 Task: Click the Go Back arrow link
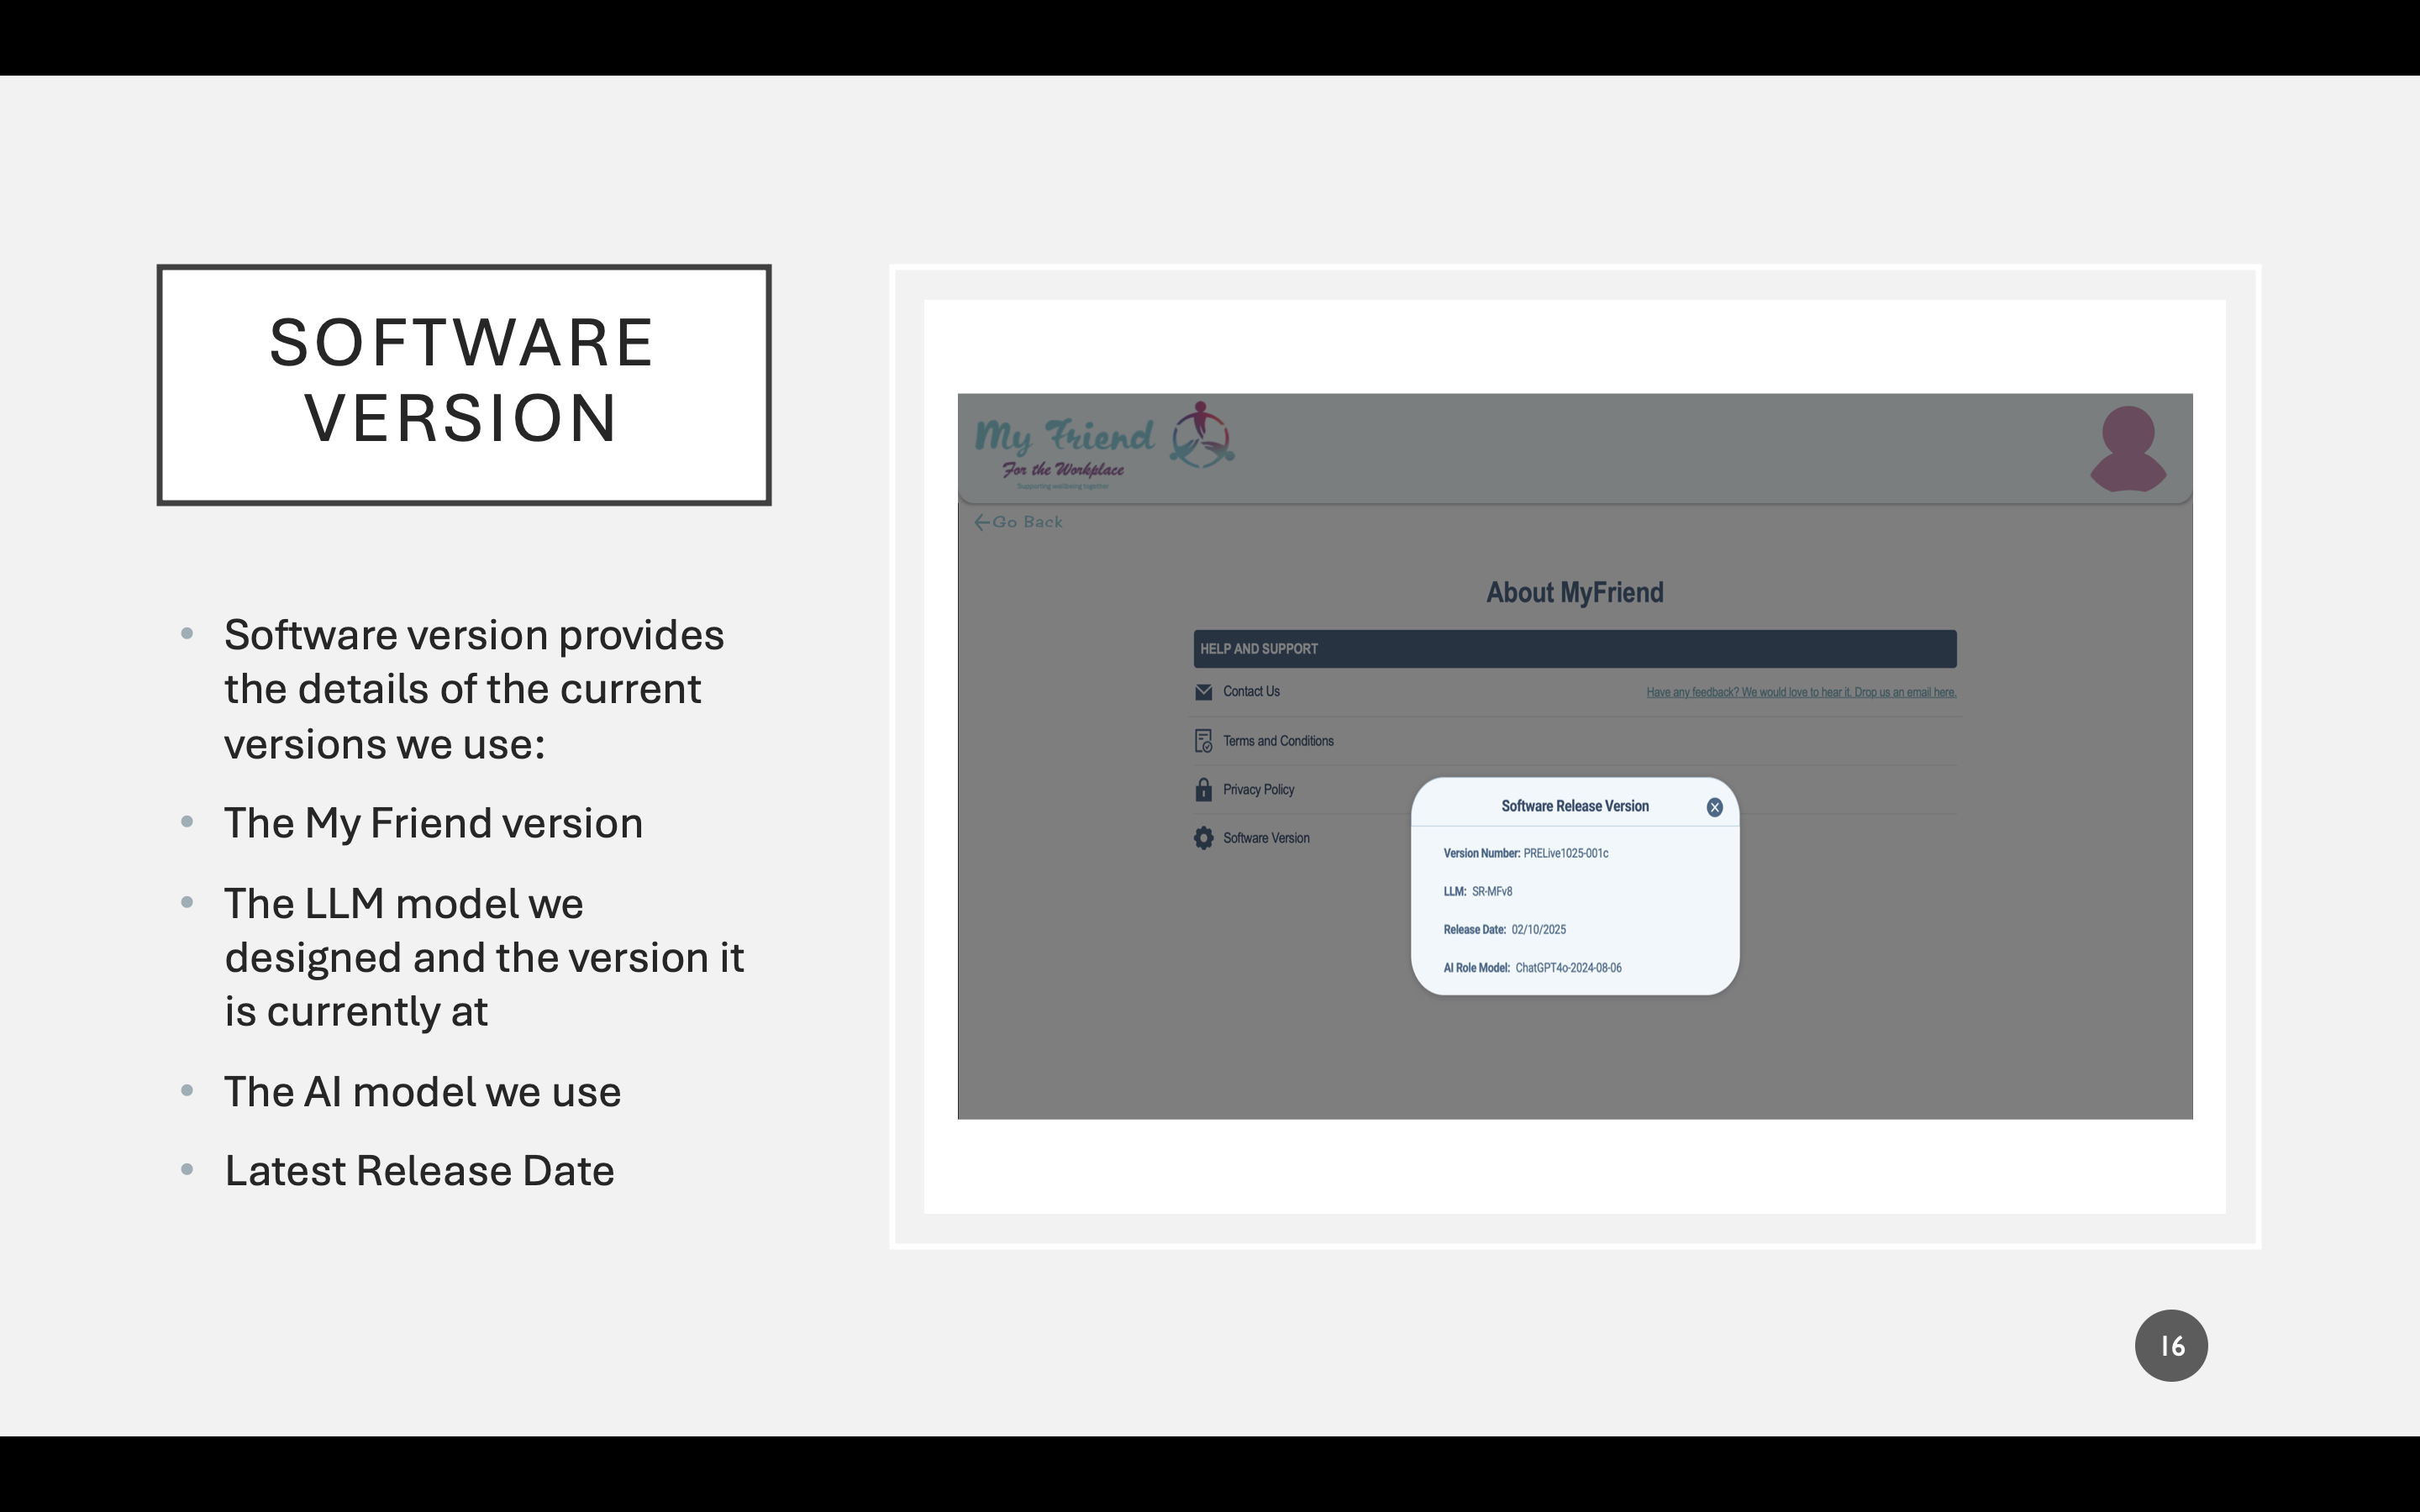(1018, 522)
